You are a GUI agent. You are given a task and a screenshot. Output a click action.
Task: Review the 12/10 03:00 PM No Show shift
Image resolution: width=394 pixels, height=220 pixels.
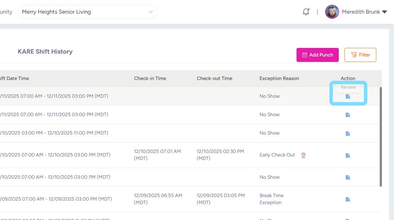[348, 133]
